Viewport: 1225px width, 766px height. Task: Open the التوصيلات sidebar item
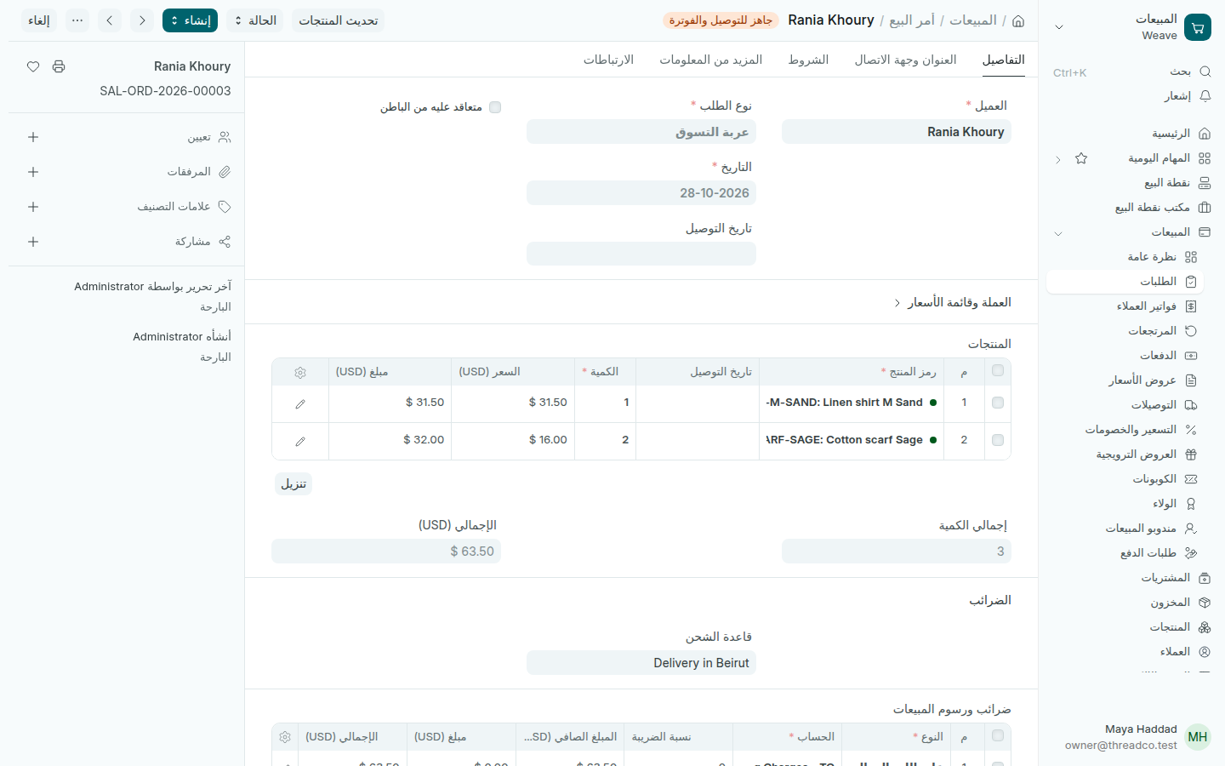click(x=1124, y=405)
